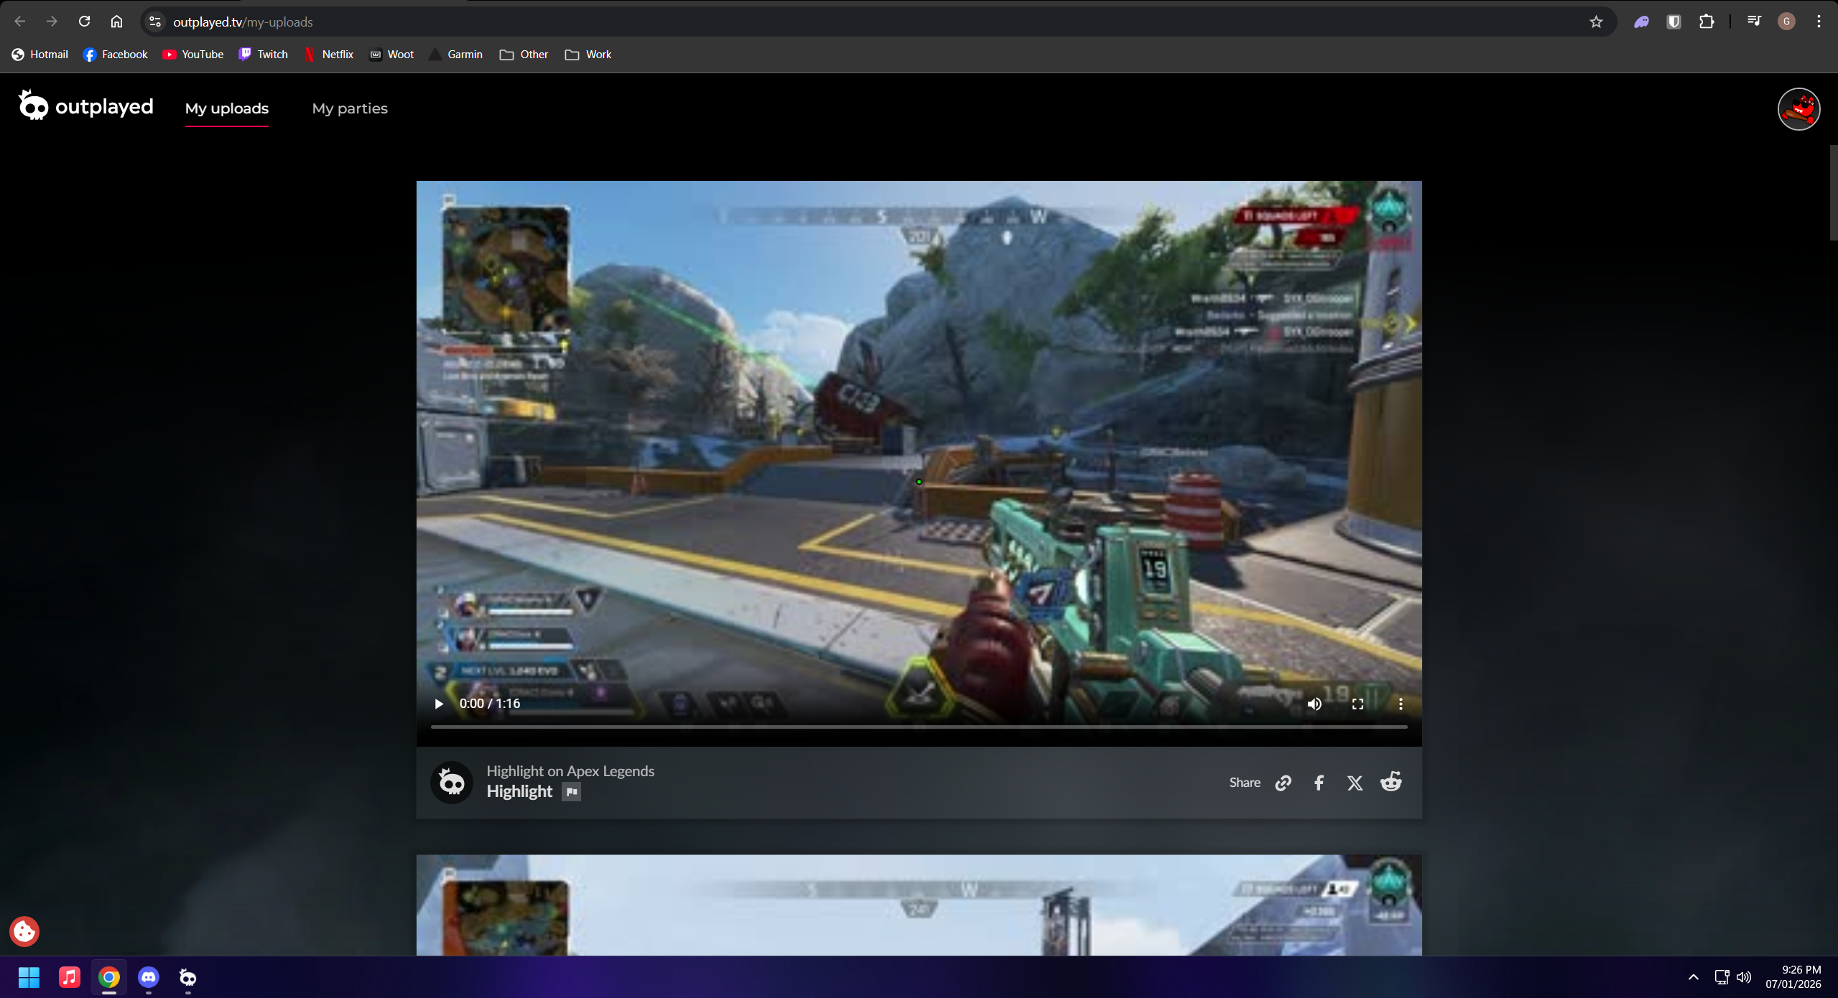Open the cookie preferences icon
The width and height of the screenshot is (1838, 998).
(24, 931)
